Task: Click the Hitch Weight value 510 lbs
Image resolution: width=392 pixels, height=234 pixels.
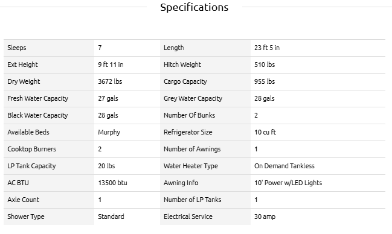Action: pos(265,65)
